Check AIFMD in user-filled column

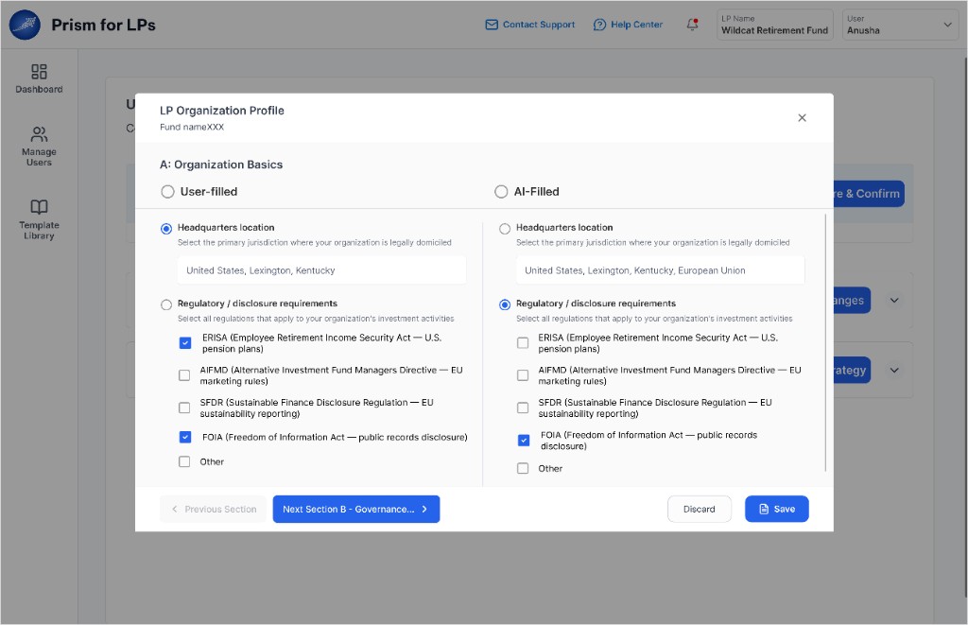(x=184, y=374)
